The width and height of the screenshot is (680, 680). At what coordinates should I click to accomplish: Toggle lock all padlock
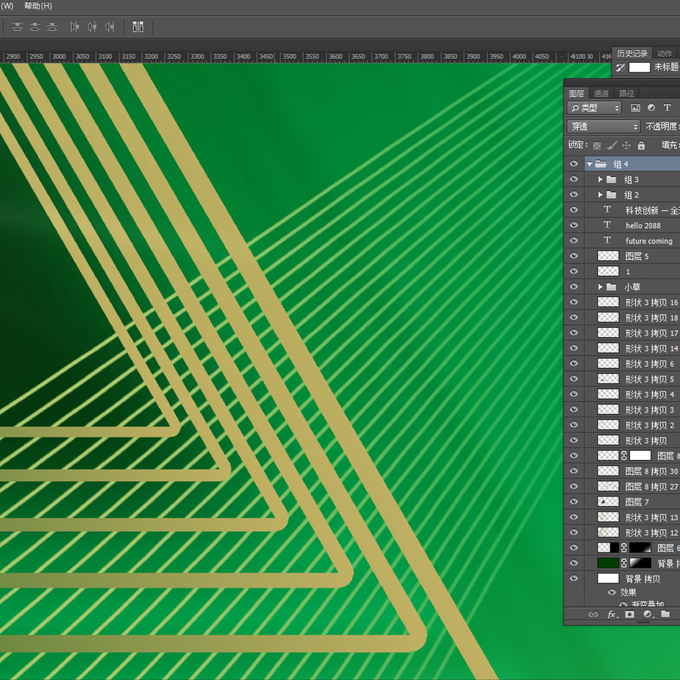(641, 145)
